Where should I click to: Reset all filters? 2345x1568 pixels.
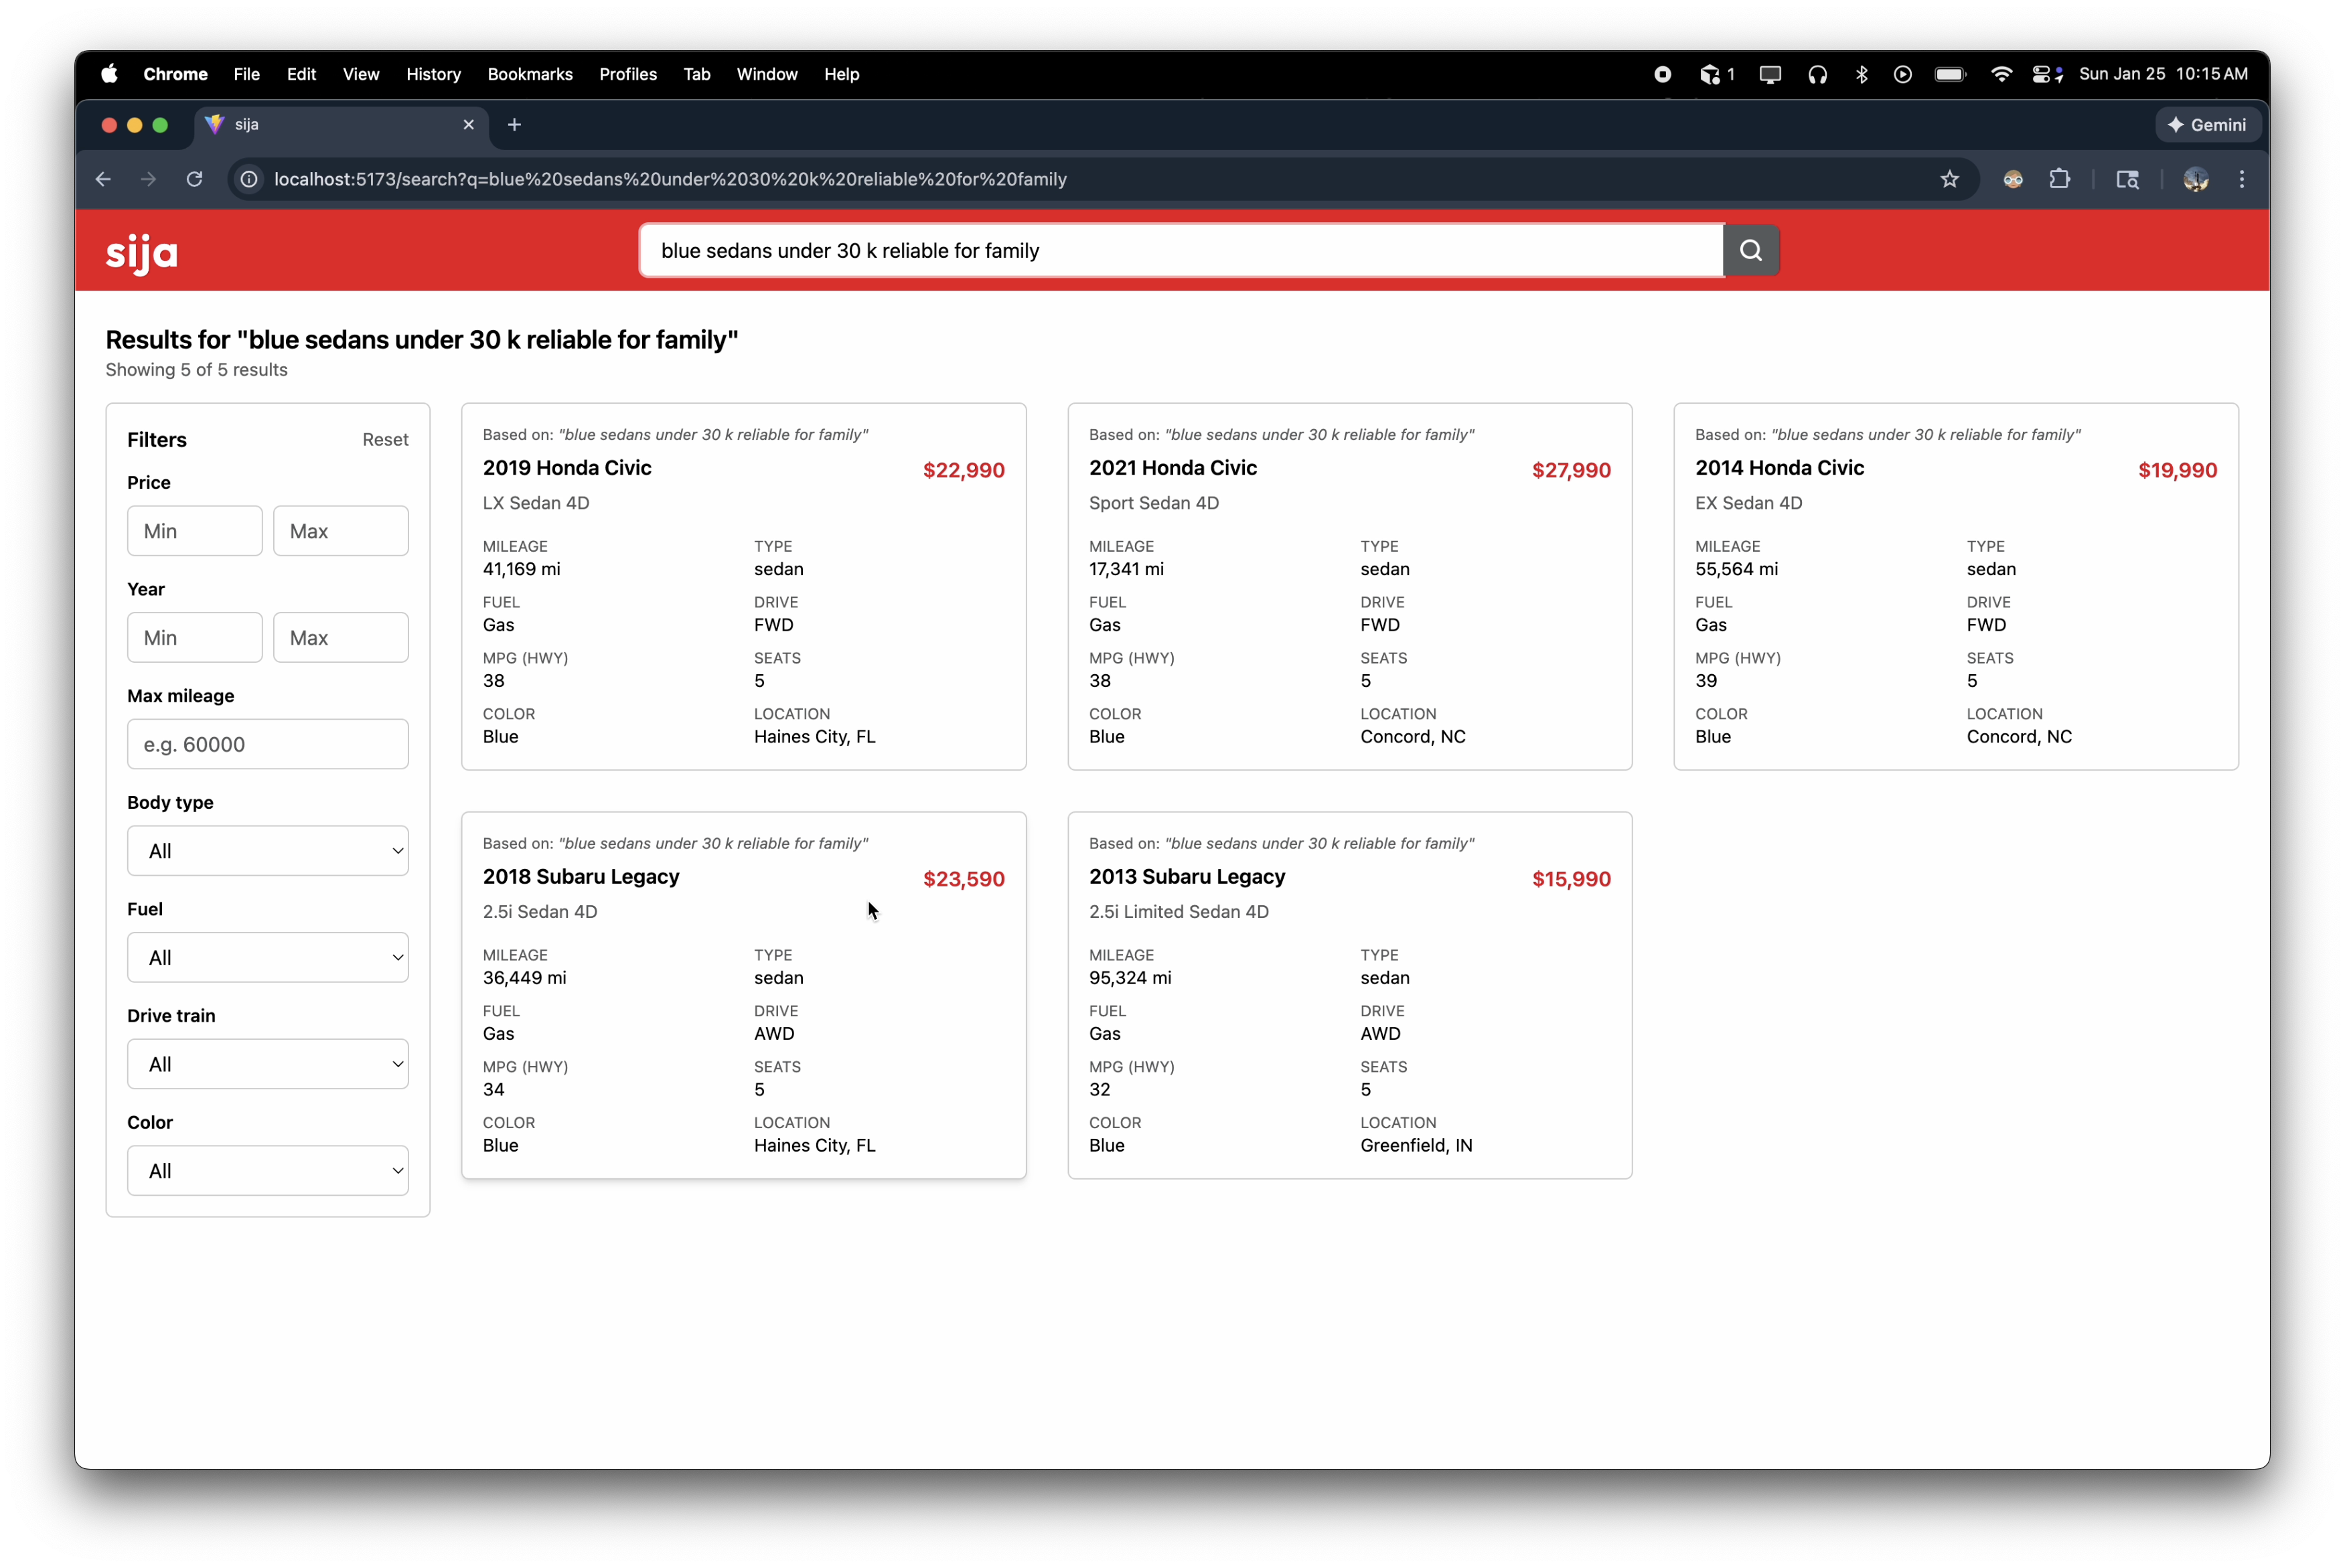(x=385, y=440)
